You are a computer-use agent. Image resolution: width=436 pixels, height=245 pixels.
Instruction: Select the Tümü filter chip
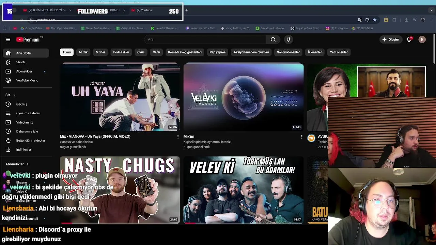tap(67, 52)
